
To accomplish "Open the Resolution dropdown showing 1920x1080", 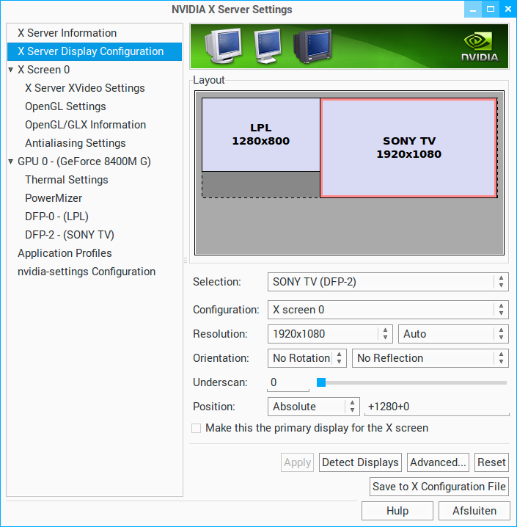I will (x=330, y=334).
